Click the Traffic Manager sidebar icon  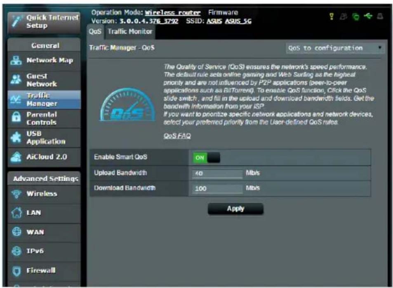pos(16,99)
